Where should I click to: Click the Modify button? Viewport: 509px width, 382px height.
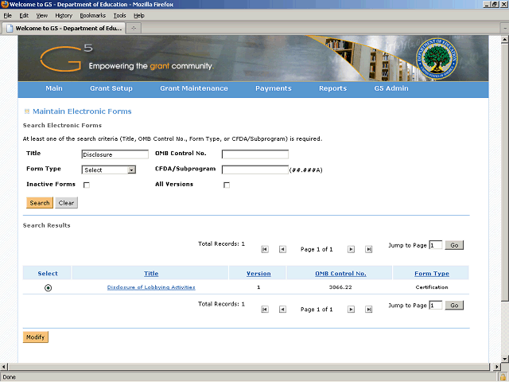click(x=35, y=337)
